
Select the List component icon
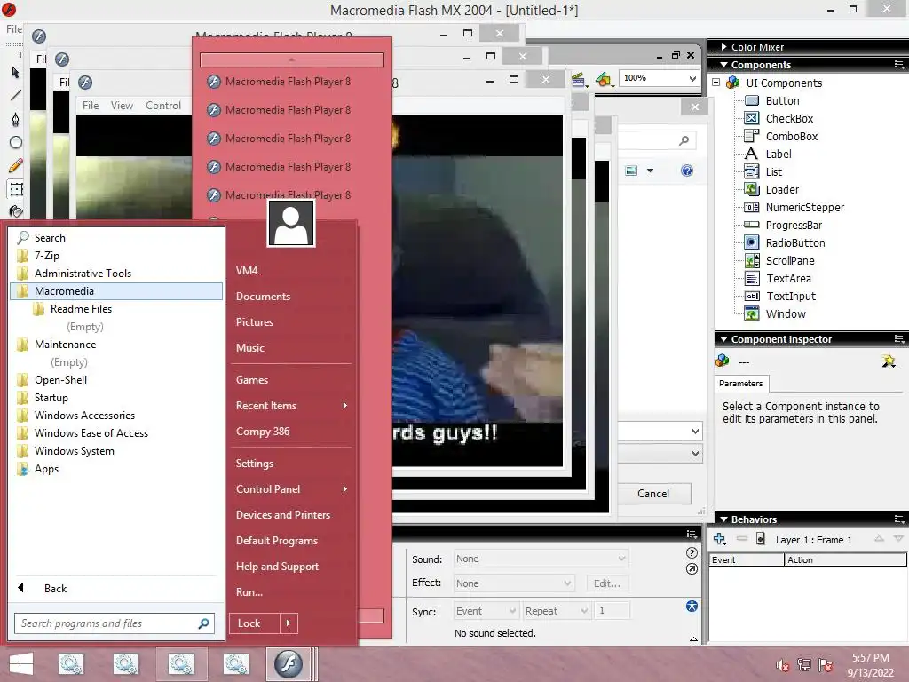(751, 171)
